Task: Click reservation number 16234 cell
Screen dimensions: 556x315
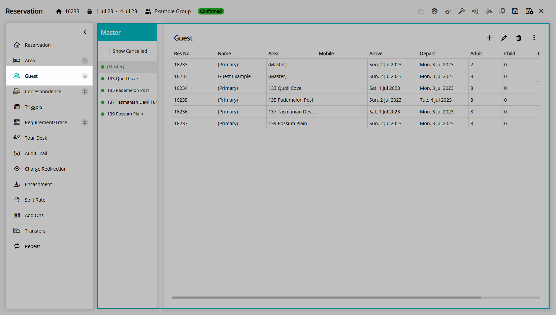Action: (x=194, y=88)
